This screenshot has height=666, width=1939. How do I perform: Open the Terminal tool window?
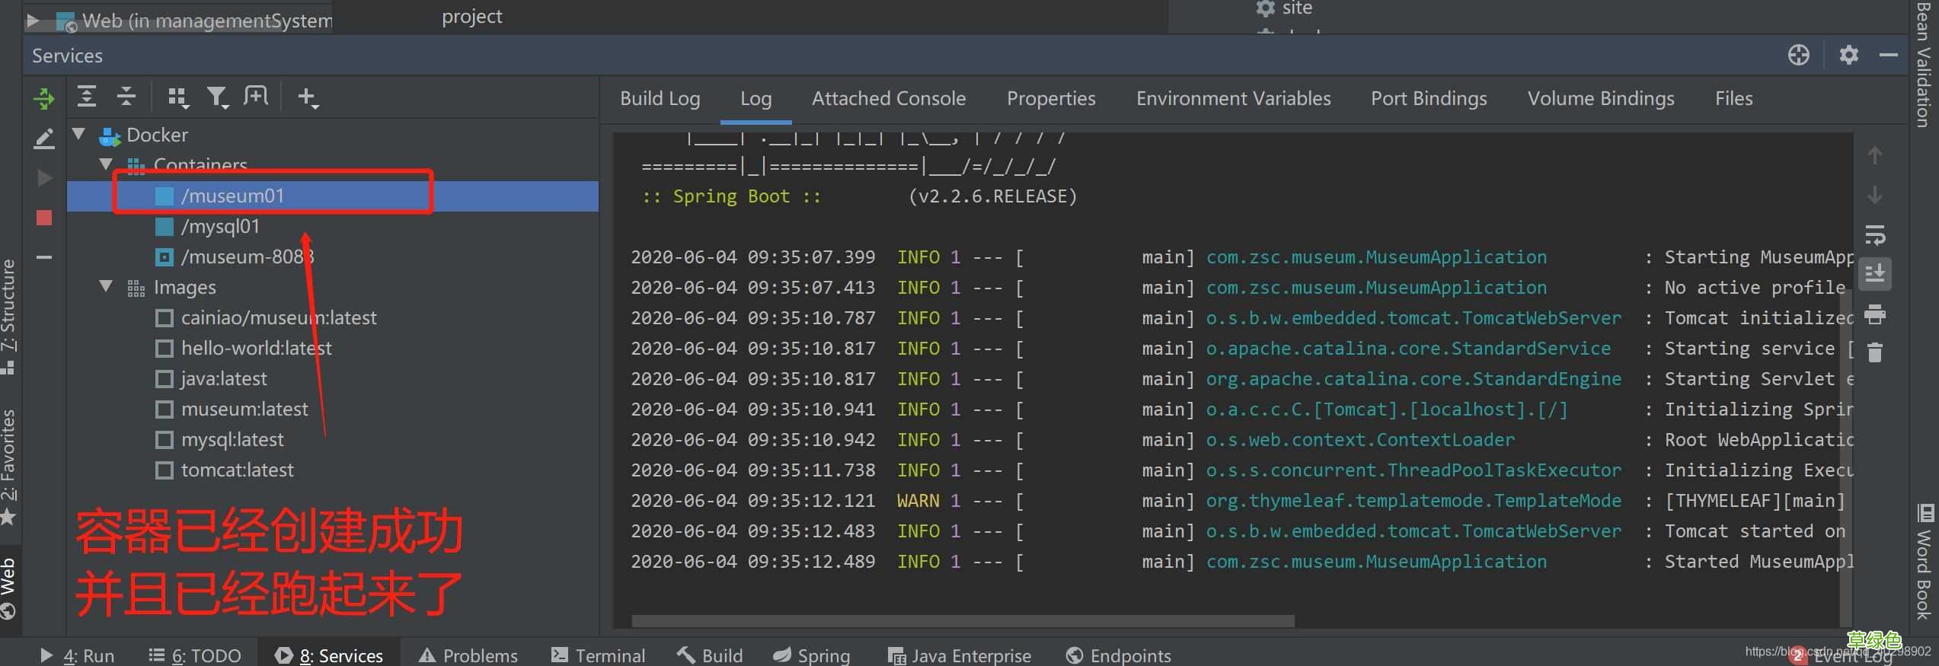pos(598,655)
